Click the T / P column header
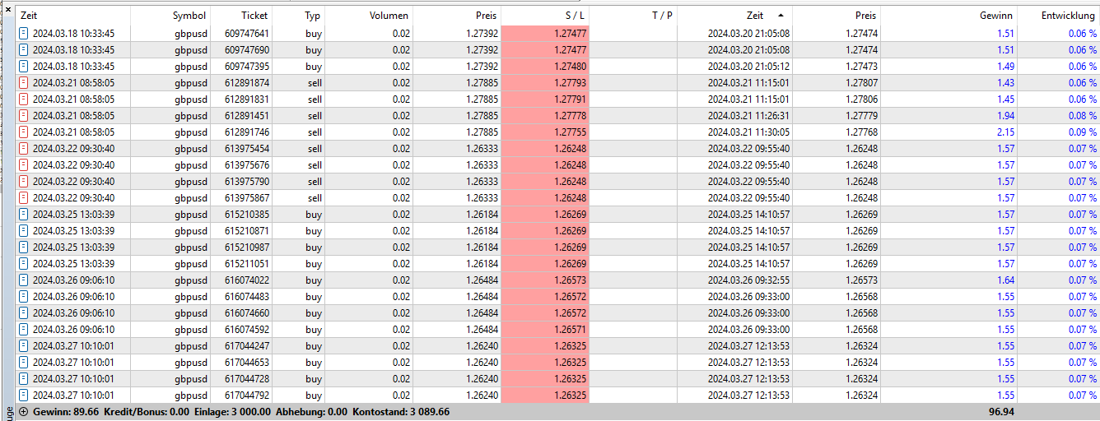1100x421 pixels. pyautogui.click(x=661, y=16)
